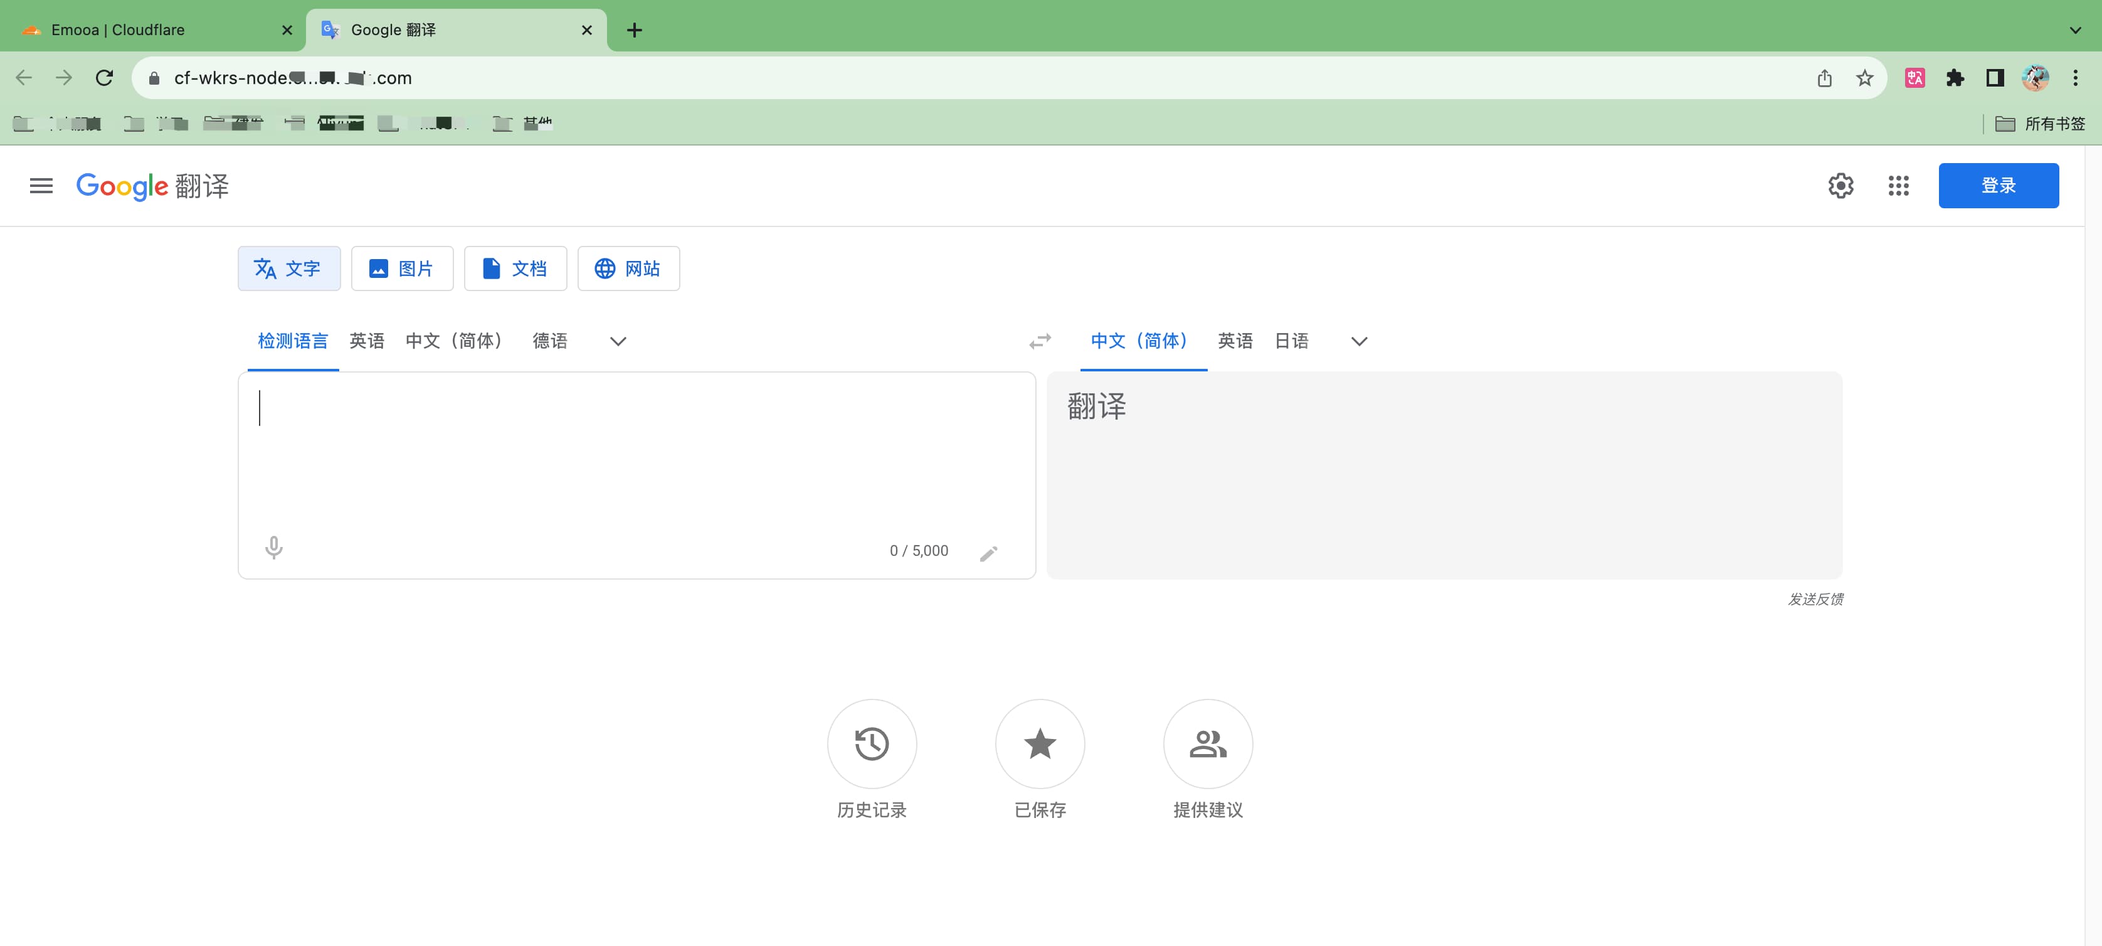Click the 登录 sign-in button
The width and height of the screenshot is (2102, 946).
click(1999, 185)
